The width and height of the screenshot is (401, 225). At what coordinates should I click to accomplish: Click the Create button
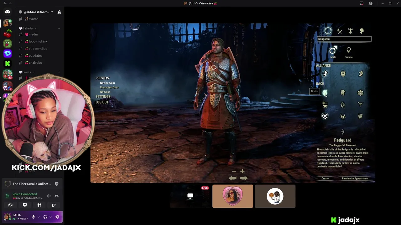click(325, 178)
